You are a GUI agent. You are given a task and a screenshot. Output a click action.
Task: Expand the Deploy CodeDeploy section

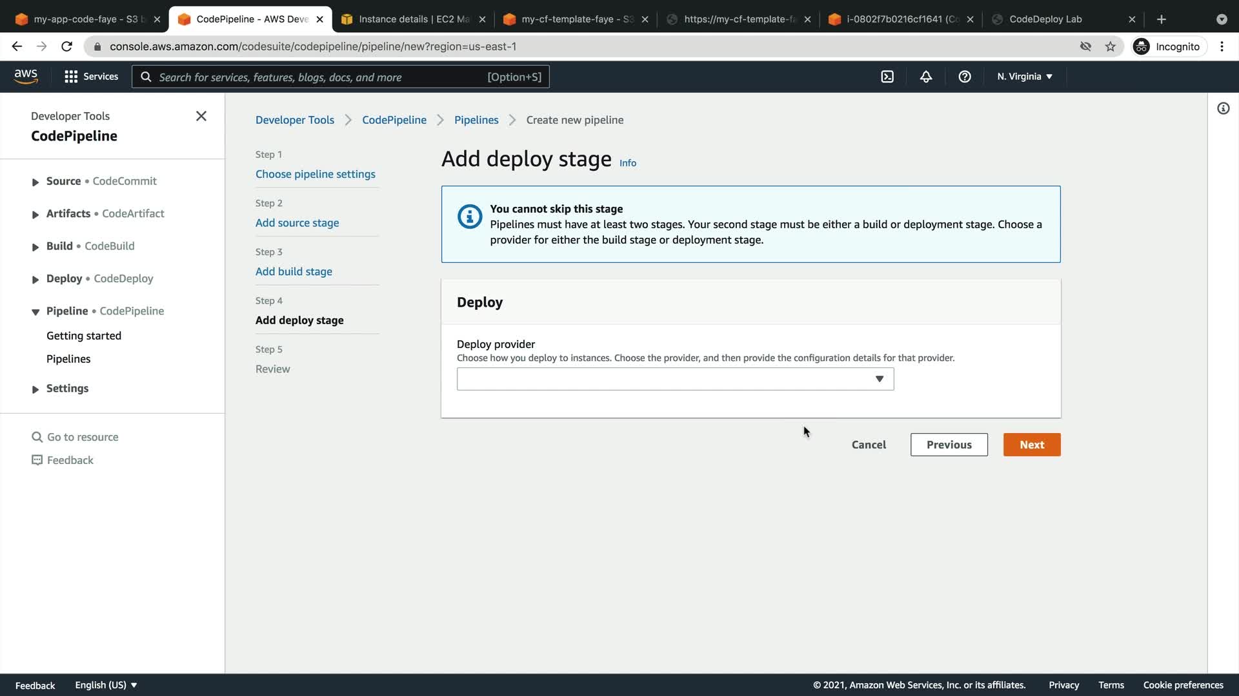pos(35,280)
